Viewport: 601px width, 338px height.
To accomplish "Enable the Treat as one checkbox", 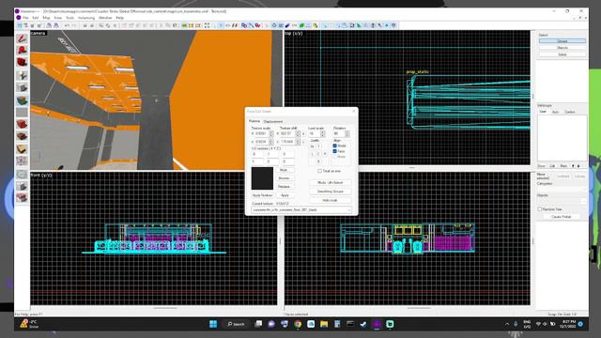I will (319, 171).
